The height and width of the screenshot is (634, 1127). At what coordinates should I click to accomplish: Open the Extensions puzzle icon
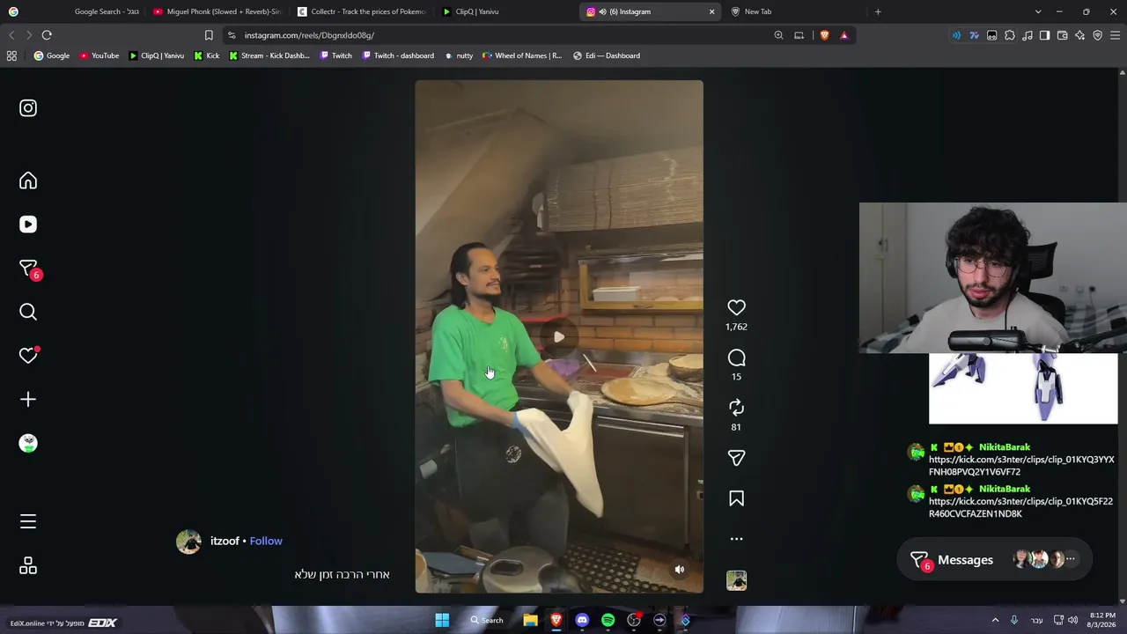point(1010,35)
